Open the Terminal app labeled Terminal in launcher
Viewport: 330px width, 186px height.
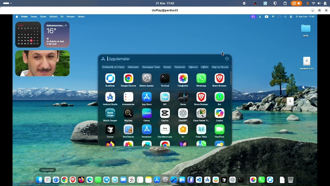165,78
